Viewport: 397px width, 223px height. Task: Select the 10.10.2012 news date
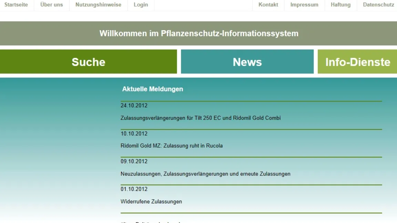tap(133, 134)
